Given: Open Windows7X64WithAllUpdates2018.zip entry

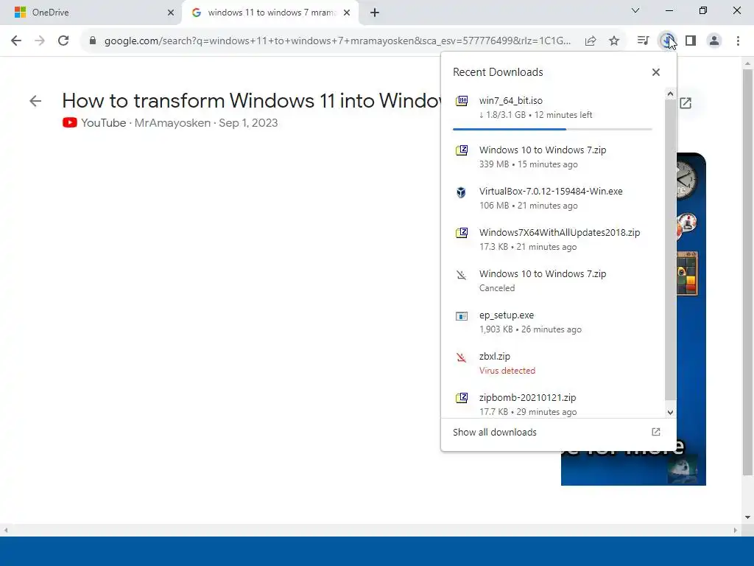Looking at the screenshot, I should pos(552,240).
